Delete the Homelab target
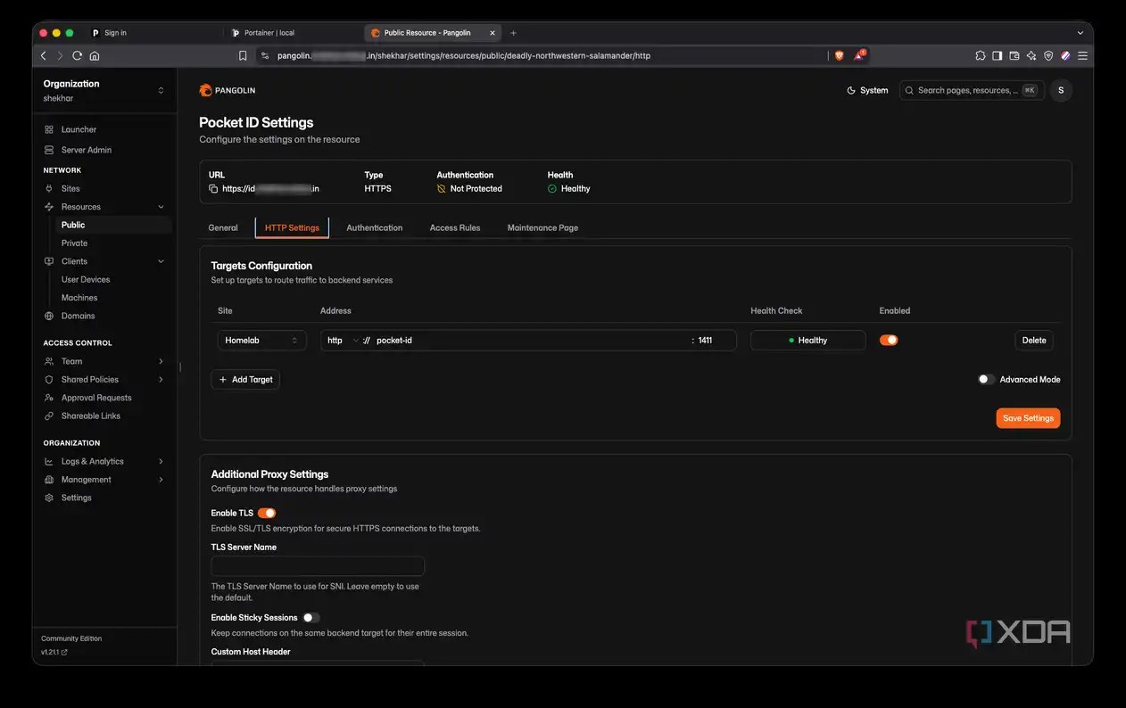 point(1034,340)
